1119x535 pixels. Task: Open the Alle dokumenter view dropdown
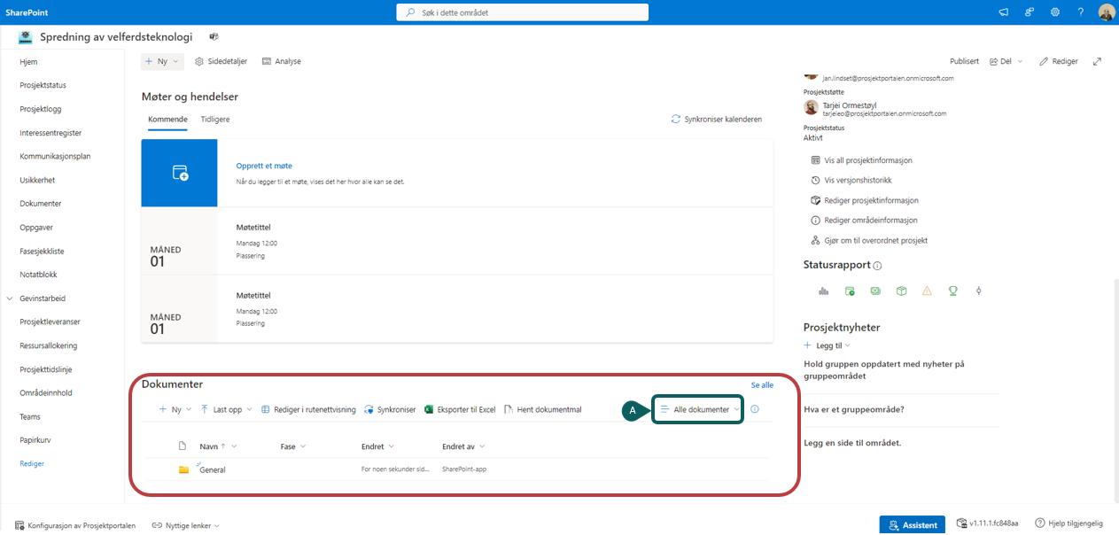click(700, 410)
